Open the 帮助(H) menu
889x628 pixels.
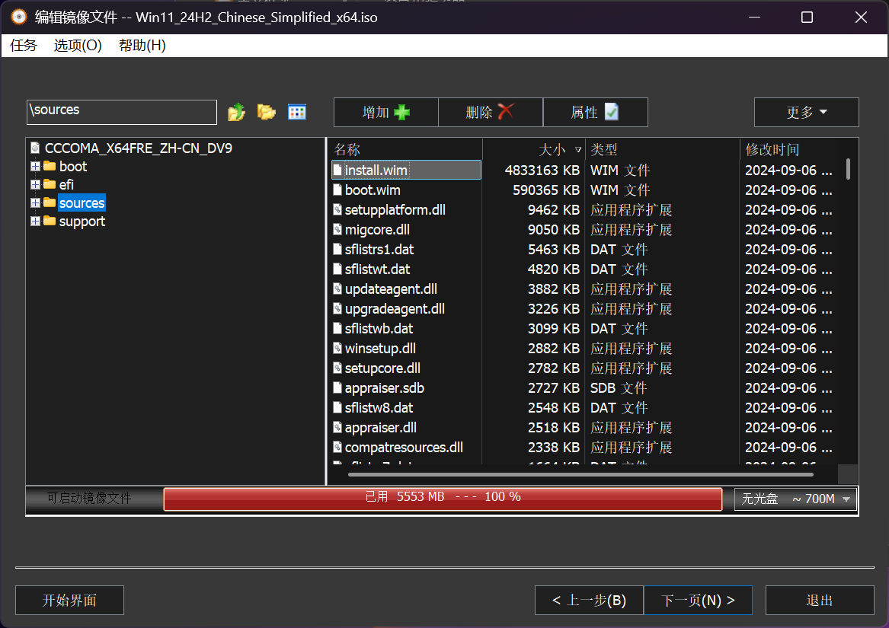coord(142,46)
